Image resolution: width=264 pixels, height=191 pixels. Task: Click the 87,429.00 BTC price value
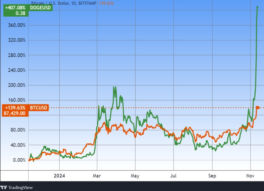point(14,113)
